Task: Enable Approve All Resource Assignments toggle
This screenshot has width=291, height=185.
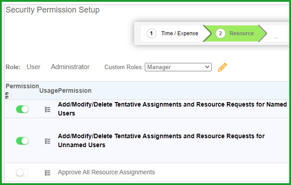Action: tap(22, 173)
